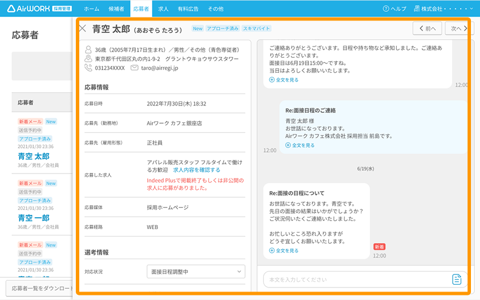The height and width of the screenshot is (300, 480).
Task: Close the applicant detail panel with X
Action: point(82,28)
